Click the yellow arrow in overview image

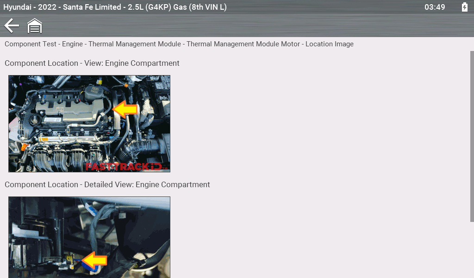point(126,109)
